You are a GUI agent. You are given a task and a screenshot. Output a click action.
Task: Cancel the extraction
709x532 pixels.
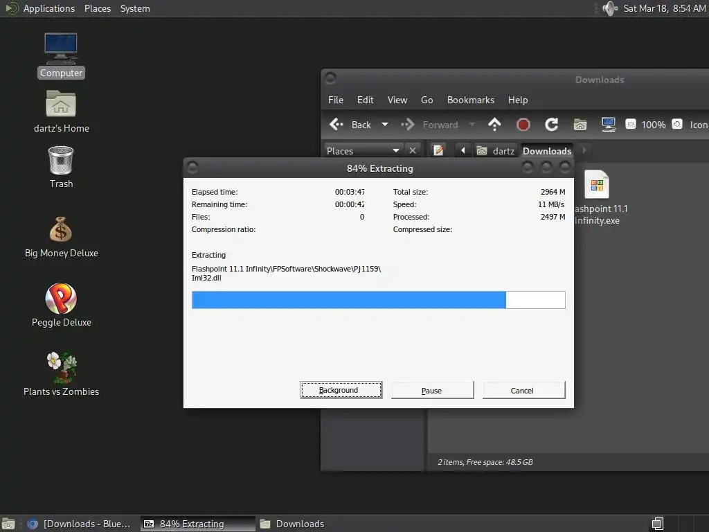pos(523,390)
